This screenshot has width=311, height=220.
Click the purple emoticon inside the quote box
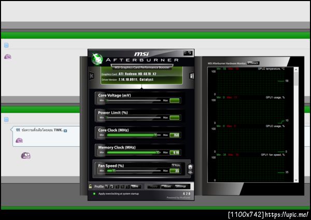[x=19, y=141]
